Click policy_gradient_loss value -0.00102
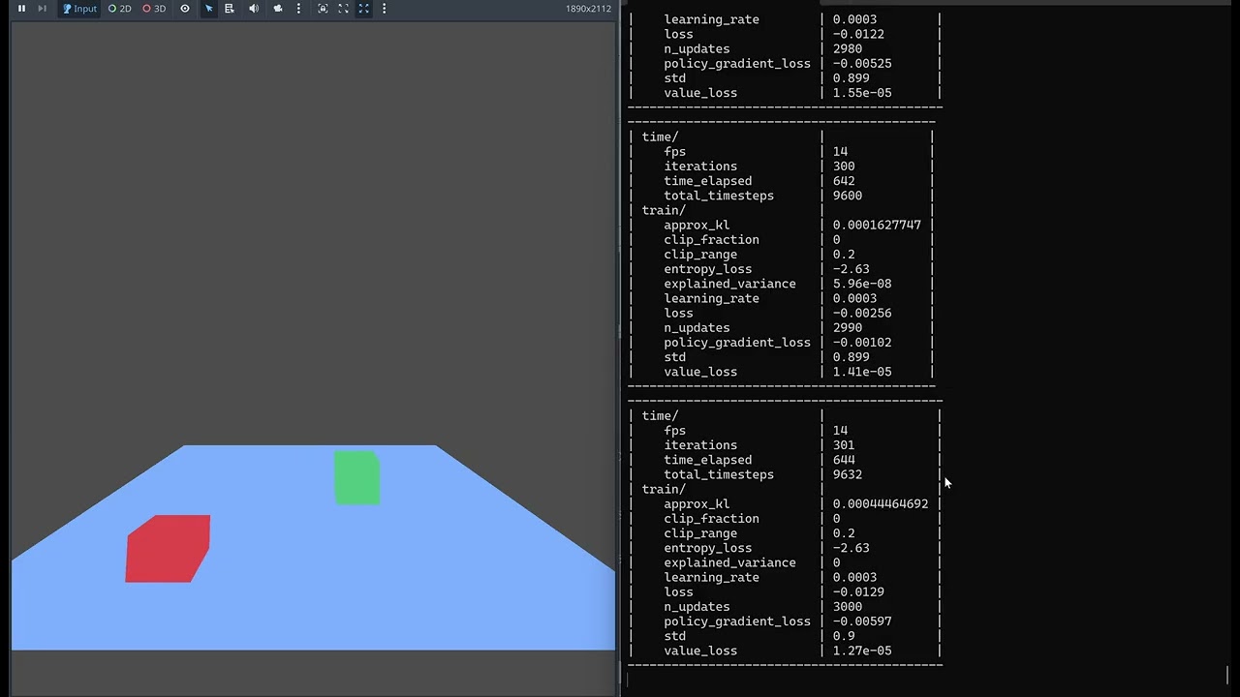The image size is (1240, 697). (862, 342)
